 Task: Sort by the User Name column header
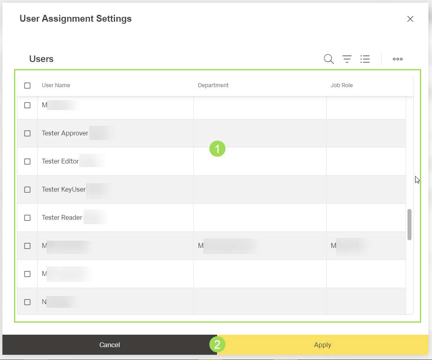(x=56, y=85)
